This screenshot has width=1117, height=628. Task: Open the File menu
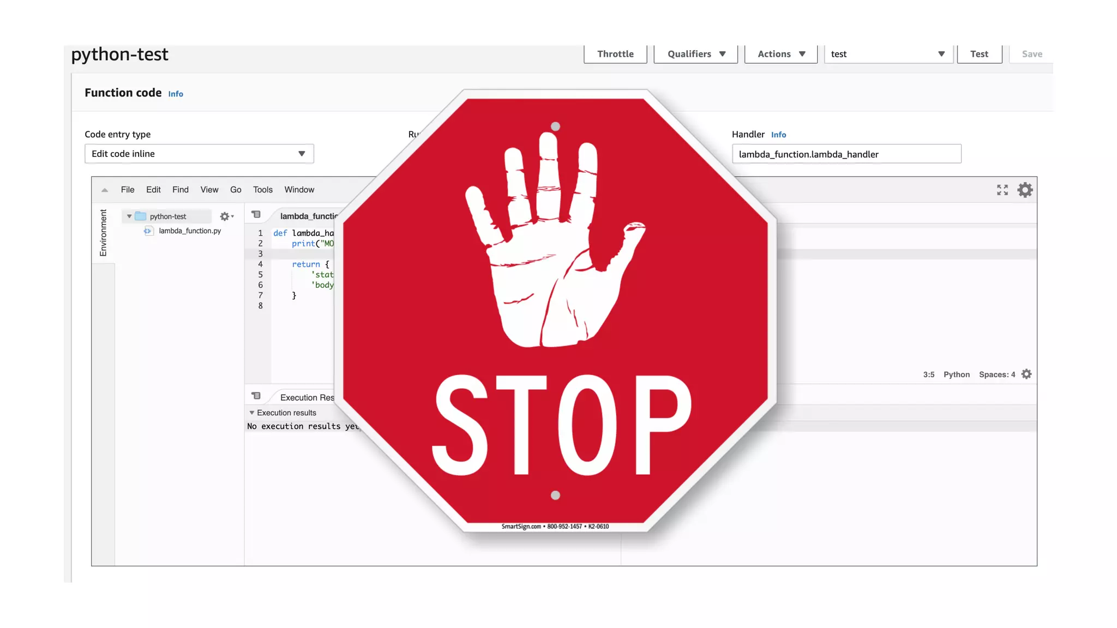click(128, 190)
